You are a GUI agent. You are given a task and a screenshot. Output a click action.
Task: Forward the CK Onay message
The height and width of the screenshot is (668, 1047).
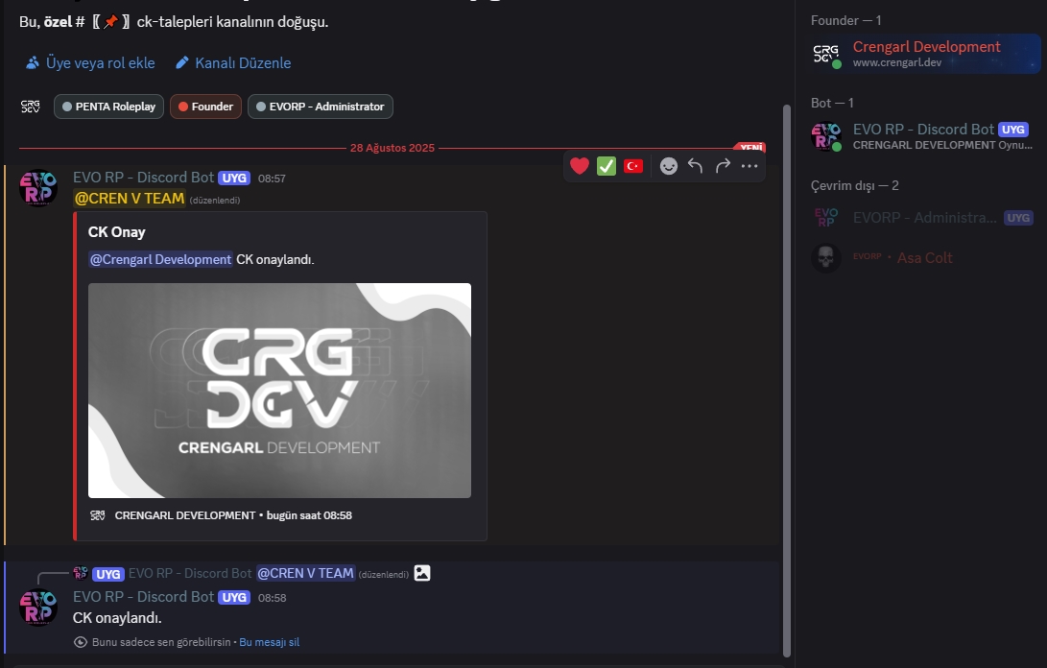tap(723, 166)
